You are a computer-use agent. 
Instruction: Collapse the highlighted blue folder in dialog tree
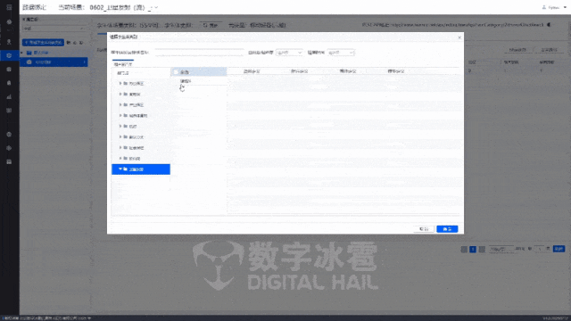point(120,169)
